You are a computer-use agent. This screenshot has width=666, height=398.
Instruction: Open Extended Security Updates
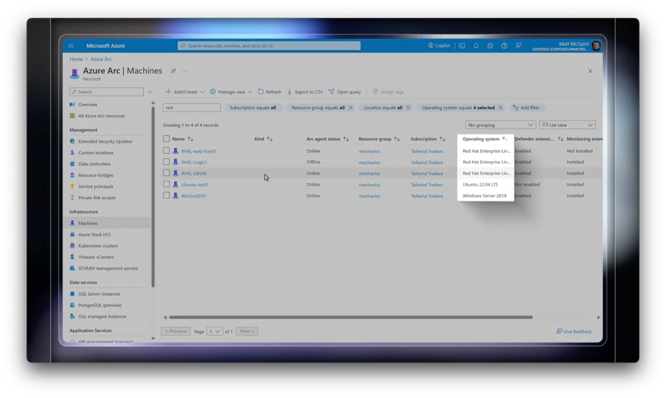click(105, 141)
